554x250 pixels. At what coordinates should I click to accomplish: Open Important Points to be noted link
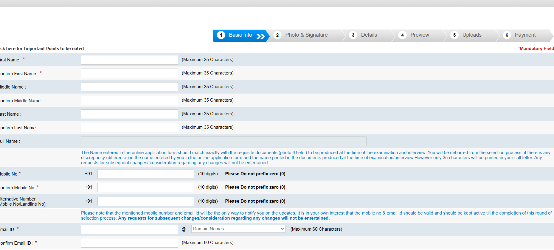[x=42, y=49]
